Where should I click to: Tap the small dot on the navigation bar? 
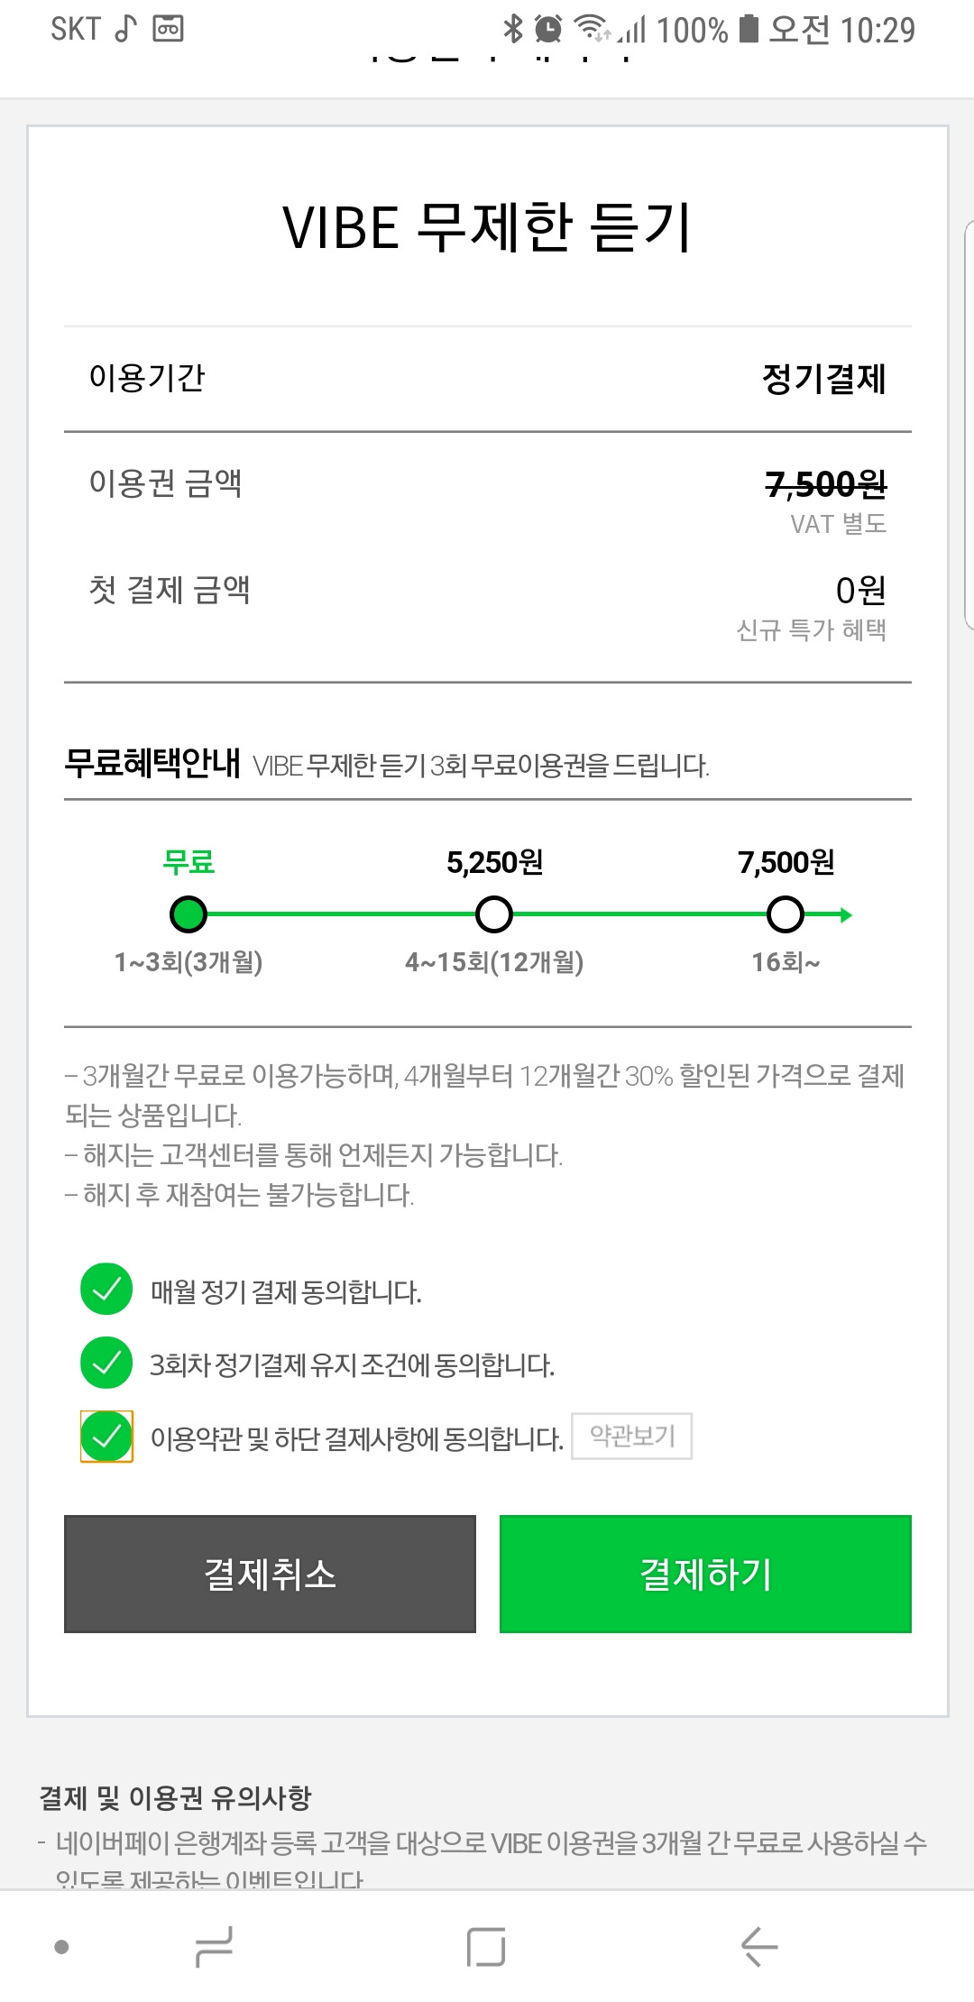pos(61,1947)
